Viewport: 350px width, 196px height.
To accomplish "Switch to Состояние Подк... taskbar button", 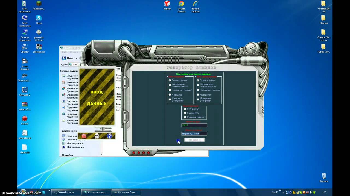I will pos(126,192).
